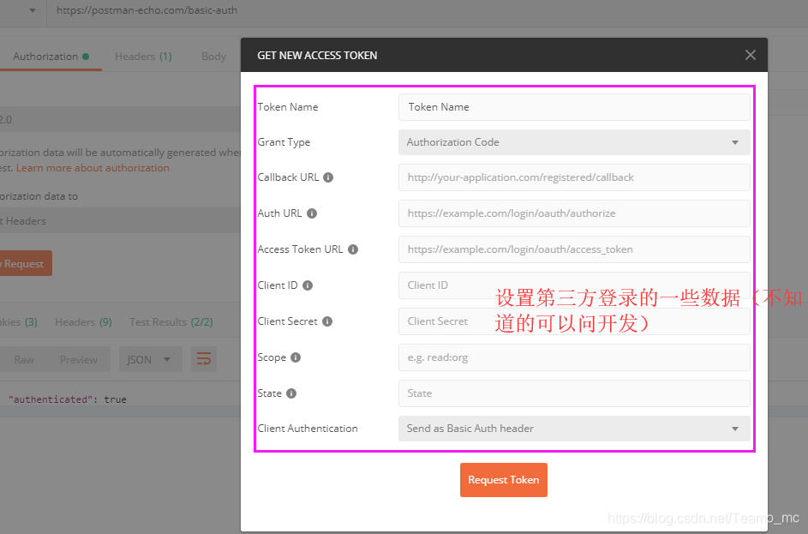Click the "authenticated": true response line
The width and height of the screenshot is (808, 534).
[67, 399]
